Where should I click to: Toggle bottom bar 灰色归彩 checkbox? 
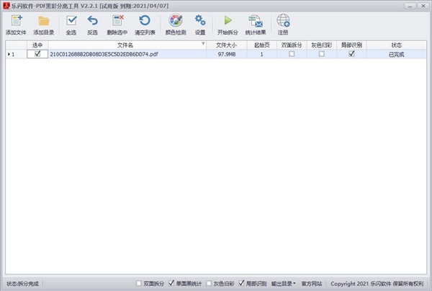click(209, 283)
